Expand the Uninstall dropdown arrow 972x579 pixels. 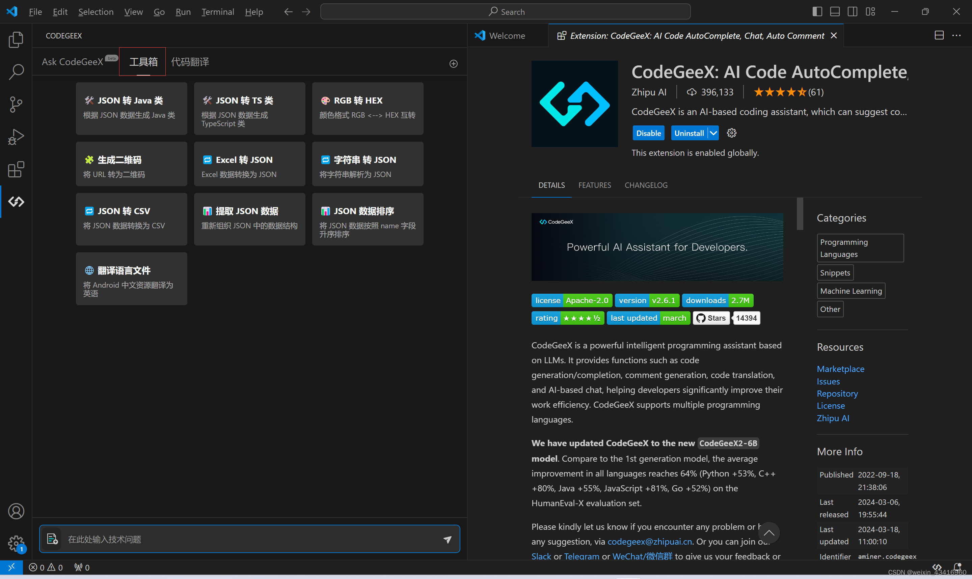point(713,133)
